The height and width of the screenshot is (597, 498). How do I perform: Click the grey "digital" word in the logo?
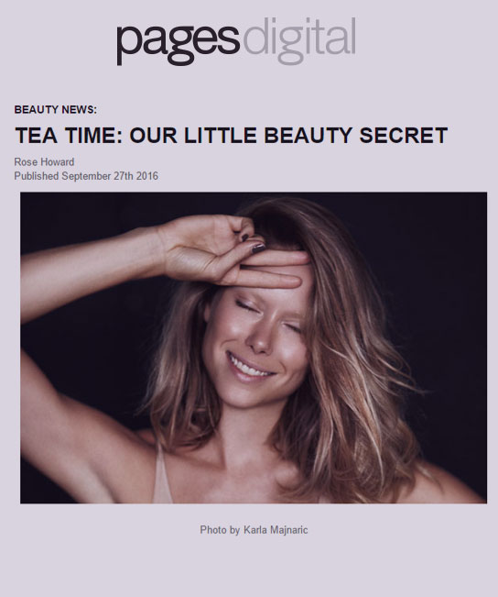point(299,40)
